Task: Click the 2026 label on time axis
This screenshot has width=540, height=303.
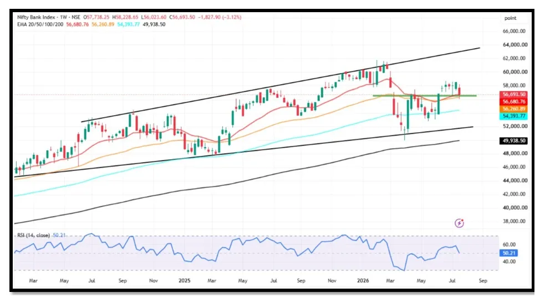Action: click(x=363, y=281)
